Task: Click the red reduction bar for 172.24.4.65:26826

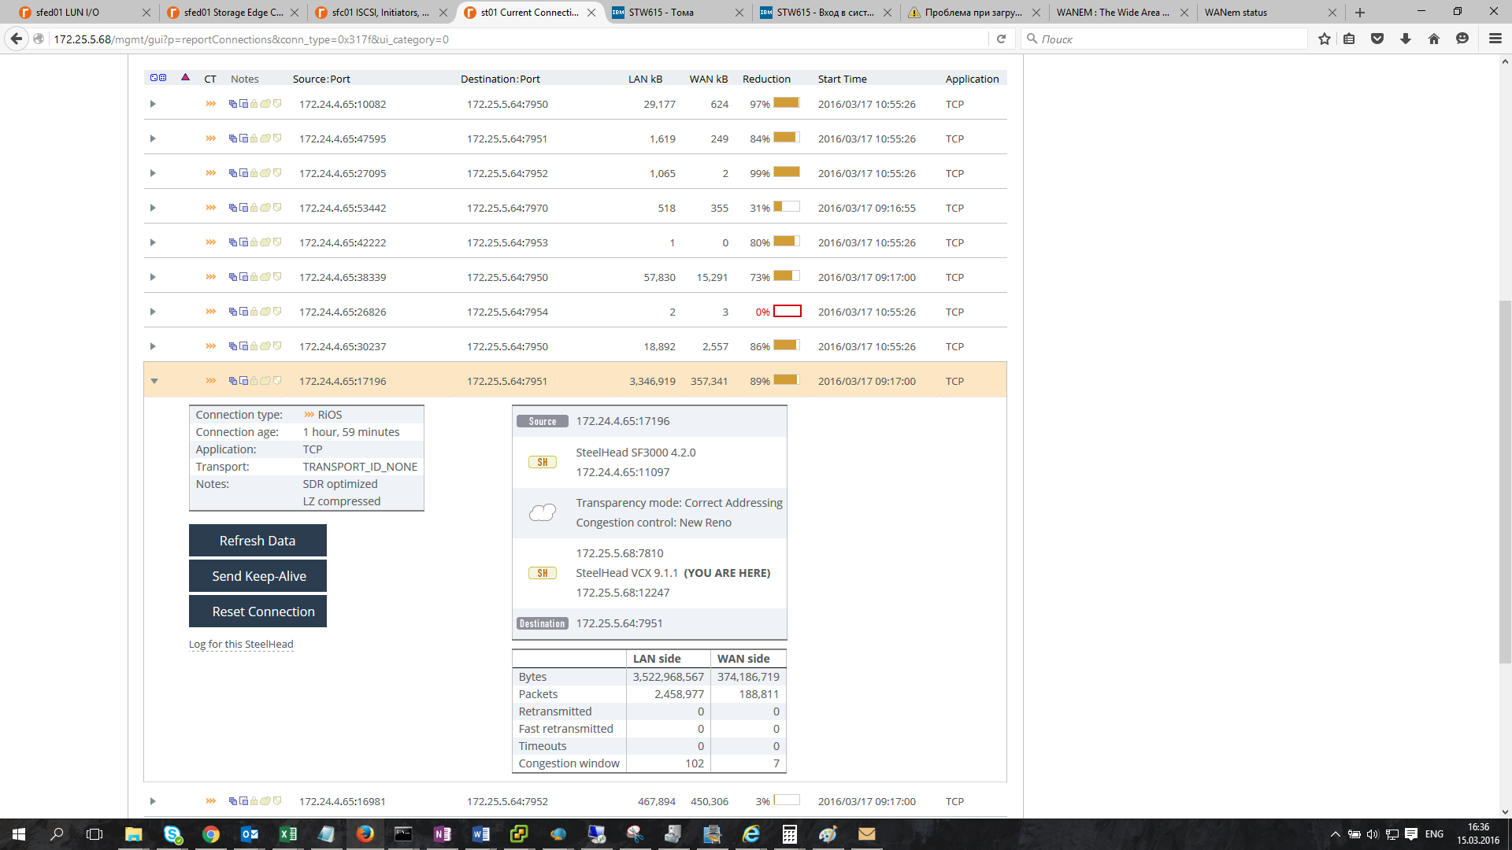Action: pyautogui.click(x=786, y=312)
